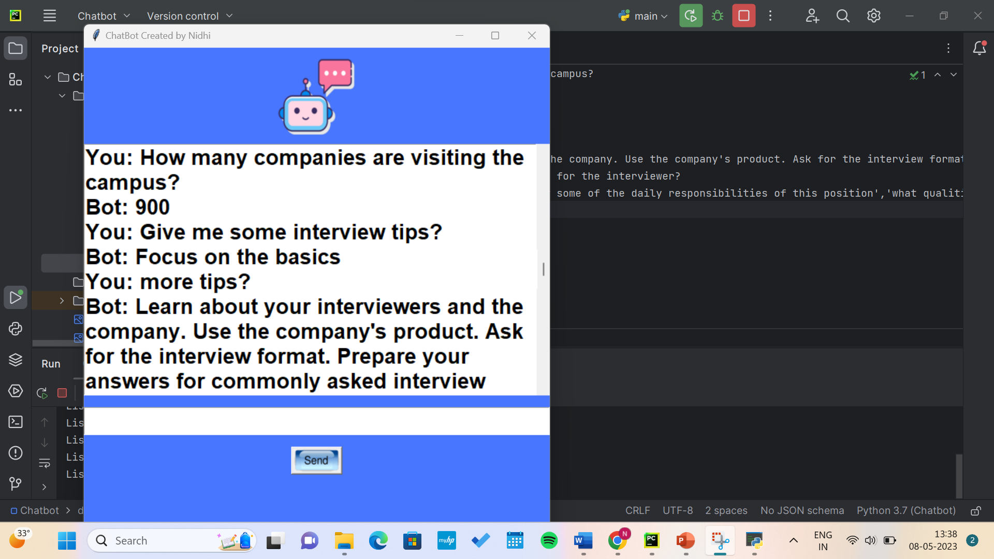Image resolution: width=994 pixels, height=559 pixels.
Task: Click the Debug bug icon
Action: 718,16
